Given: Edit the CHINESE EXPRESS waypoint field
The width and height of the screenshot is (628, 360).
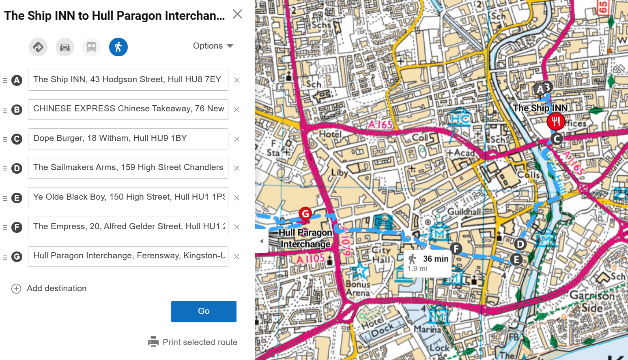Looking at the screenshot, I should [x=128, y=109].
